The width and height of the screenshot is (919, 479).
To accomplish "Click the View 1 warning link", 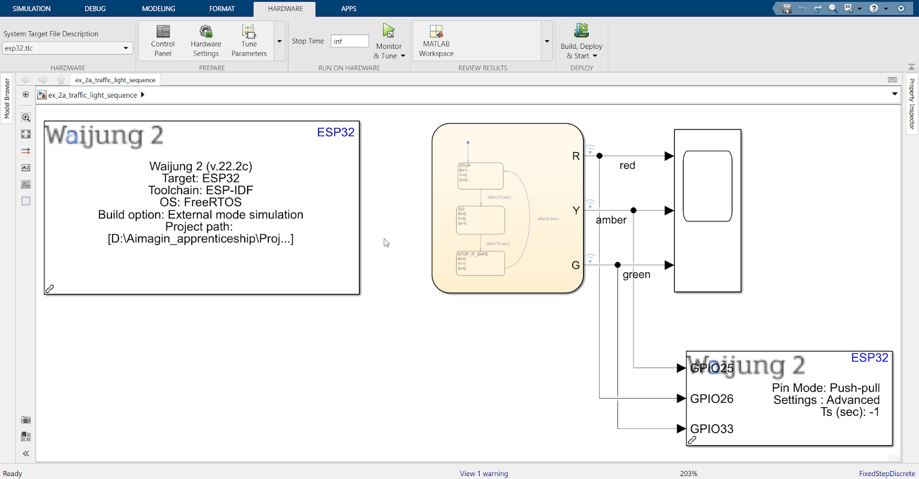I will pyautogui.click(x=484, y=473).
